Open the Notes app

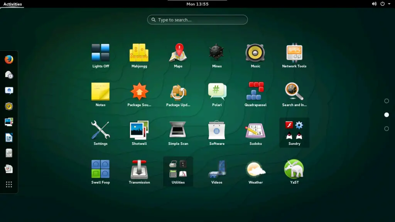pyautogui.click(x=101, y=95)
